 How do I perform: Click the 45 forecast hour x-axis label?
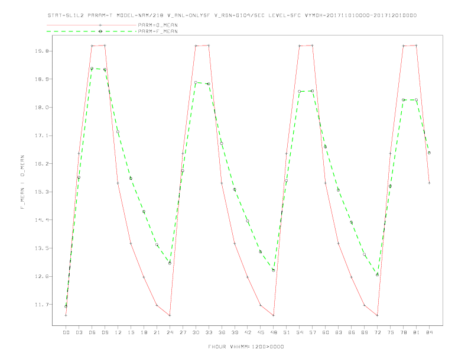click(x=261, y=332)
